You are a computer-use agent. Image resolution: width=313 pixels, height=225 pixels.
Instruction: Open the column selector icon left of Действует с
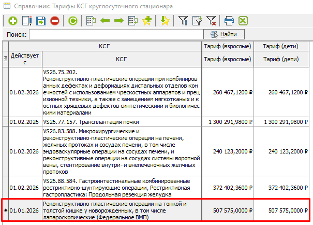[6, 59]
